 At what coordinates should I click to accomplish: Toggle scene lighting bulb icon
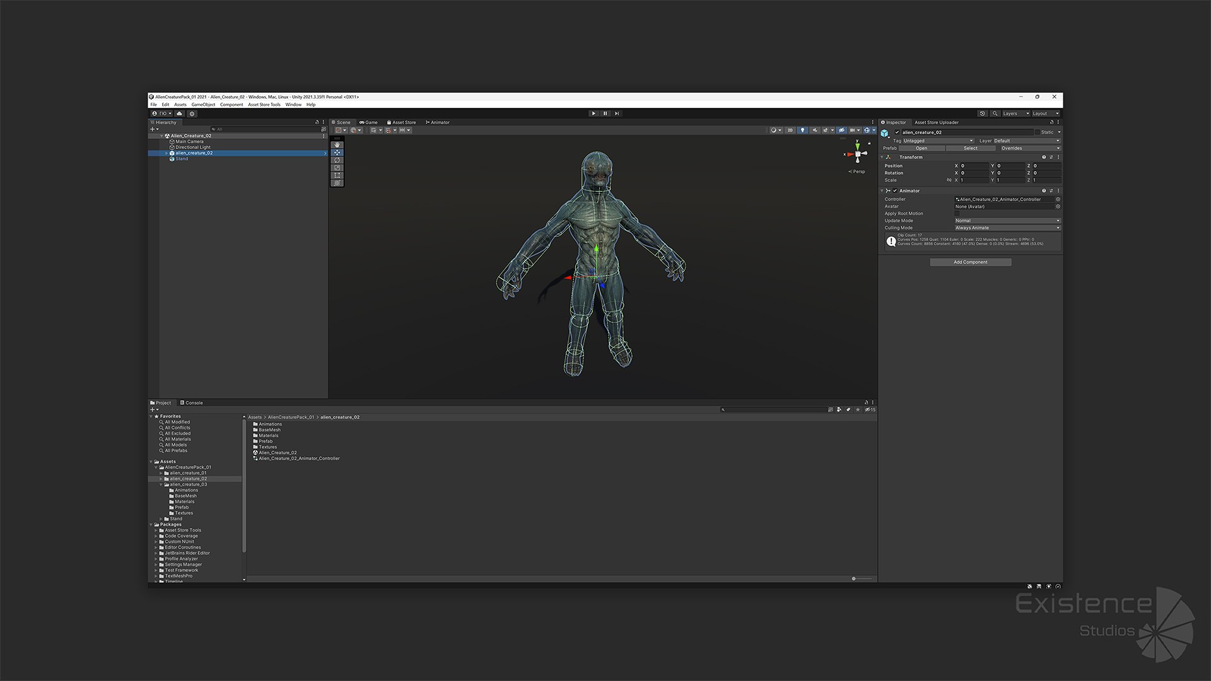(x=802, y=131)
